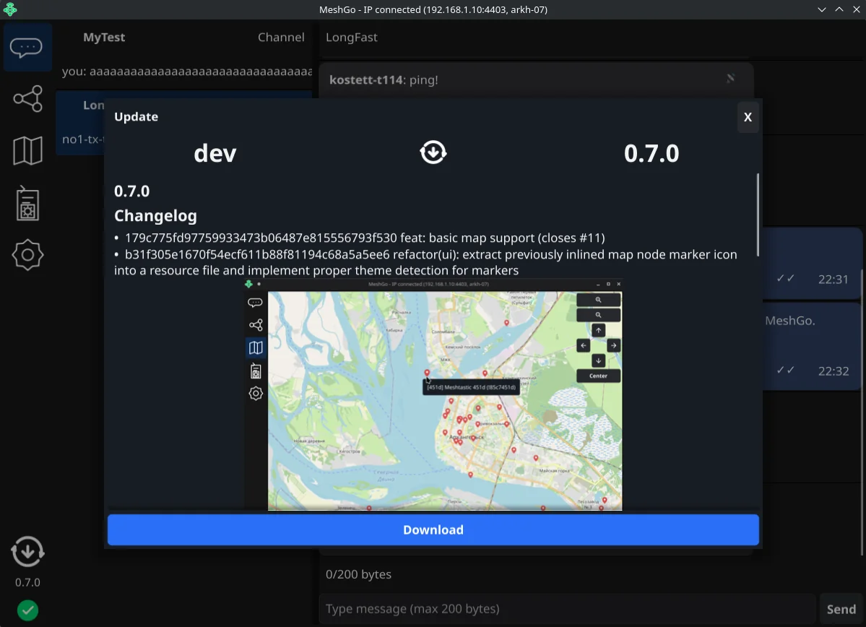The width and height of the screenshot is (866, 627).
Task: Click the MeshGo app icon in title bar
Action: coord(10,9)
